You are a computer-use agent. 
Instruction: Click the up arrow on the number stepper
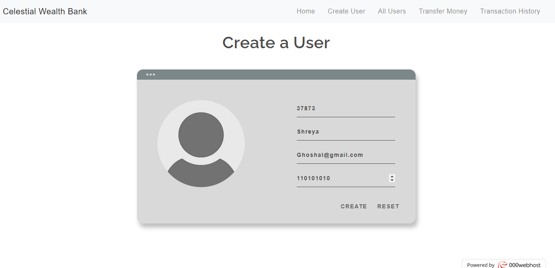(x=392, y=176)
